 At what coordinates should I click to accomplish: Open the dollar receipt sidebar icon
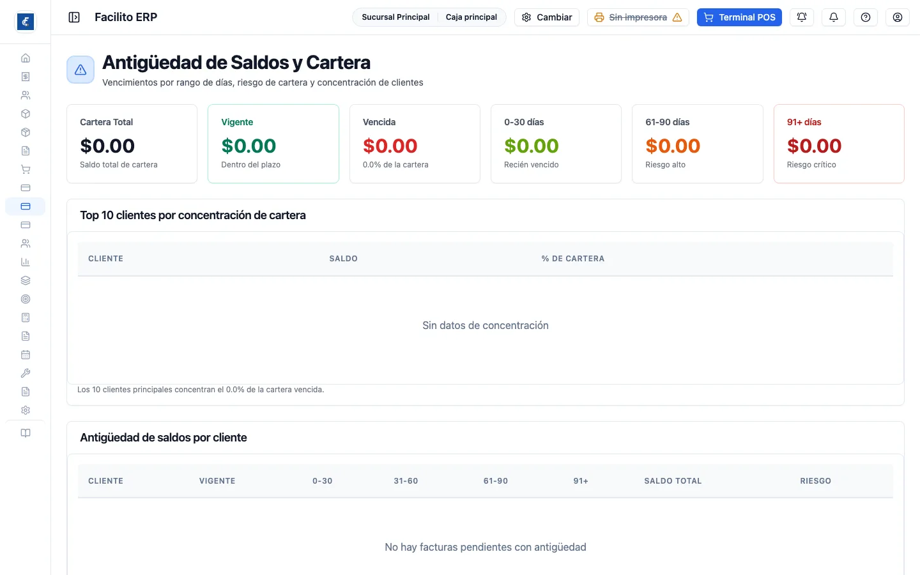pos(26,77)
